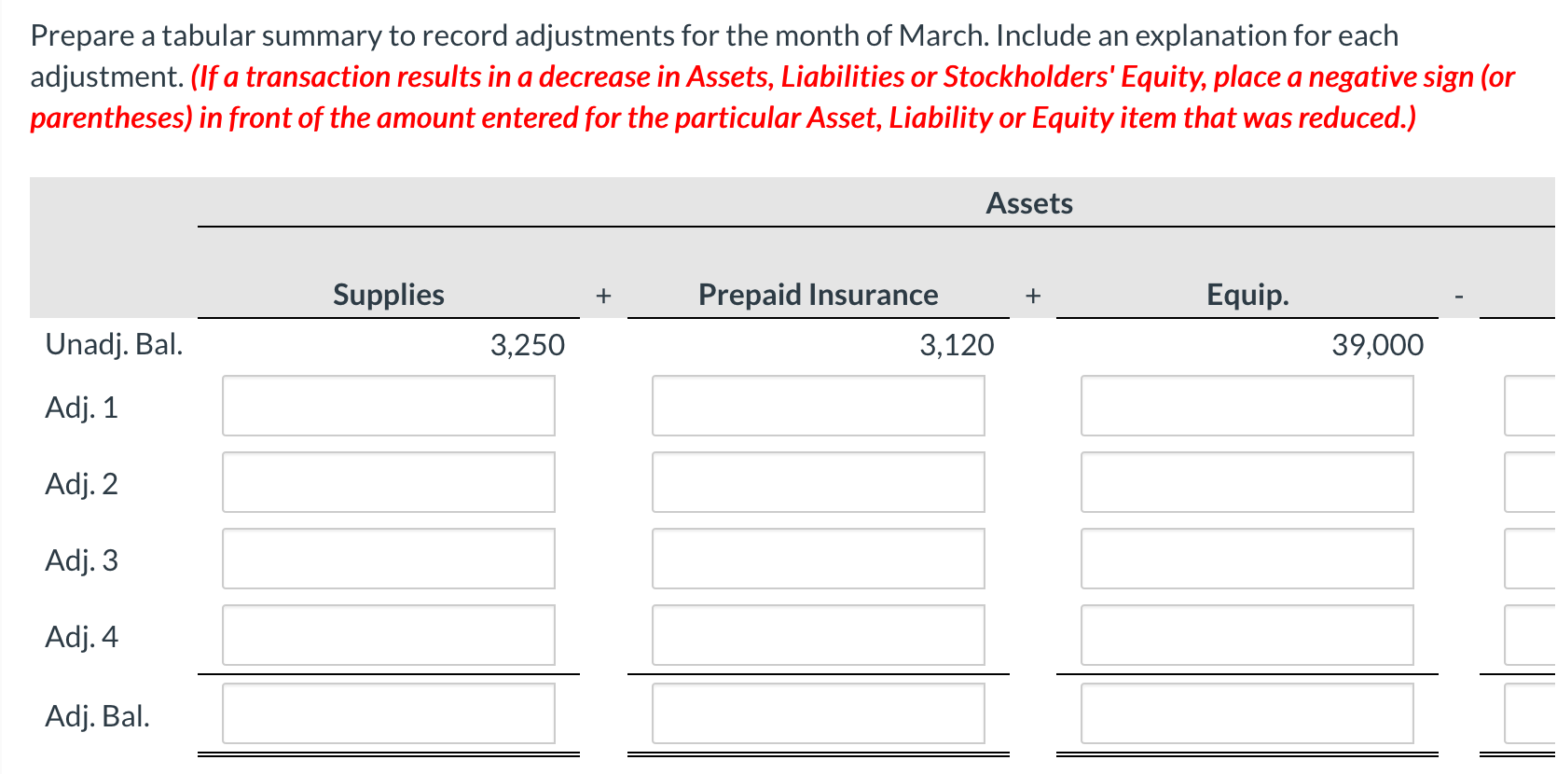This screenshot has height=774, width=1557.
Task: Click the Equip. input for Adj. 4
Action: pyautogui.click(x=1247, y=635)
